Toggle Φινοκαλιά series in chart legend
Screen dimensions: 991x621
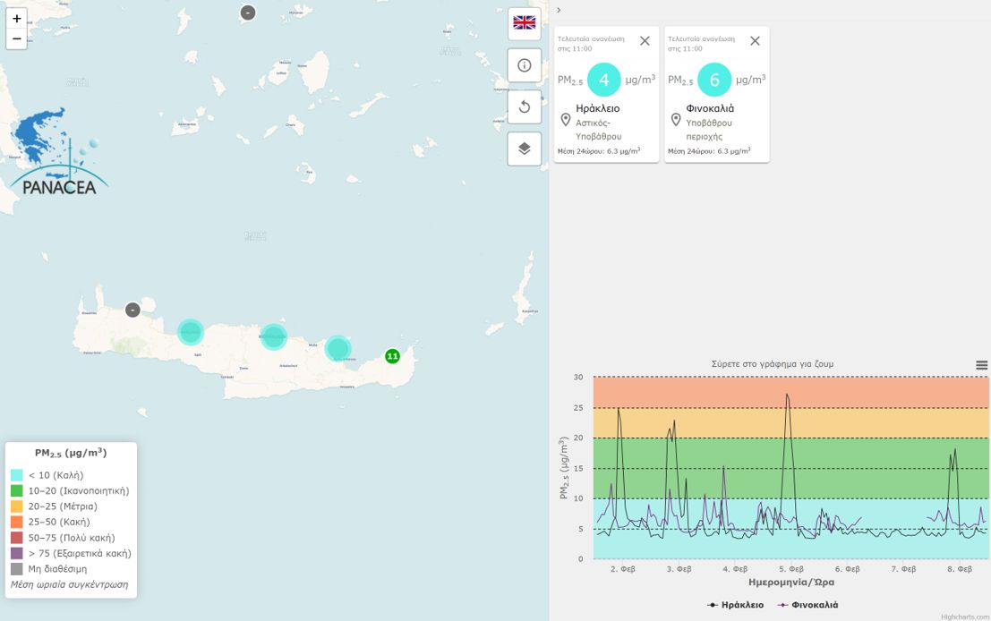point(807,605)
